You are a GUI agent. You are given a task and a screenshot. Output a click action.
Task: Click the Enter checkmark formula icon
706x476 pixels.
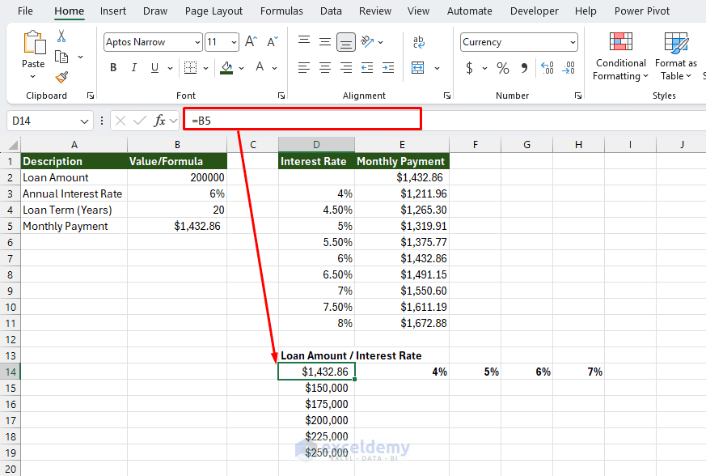click(140, 121)
